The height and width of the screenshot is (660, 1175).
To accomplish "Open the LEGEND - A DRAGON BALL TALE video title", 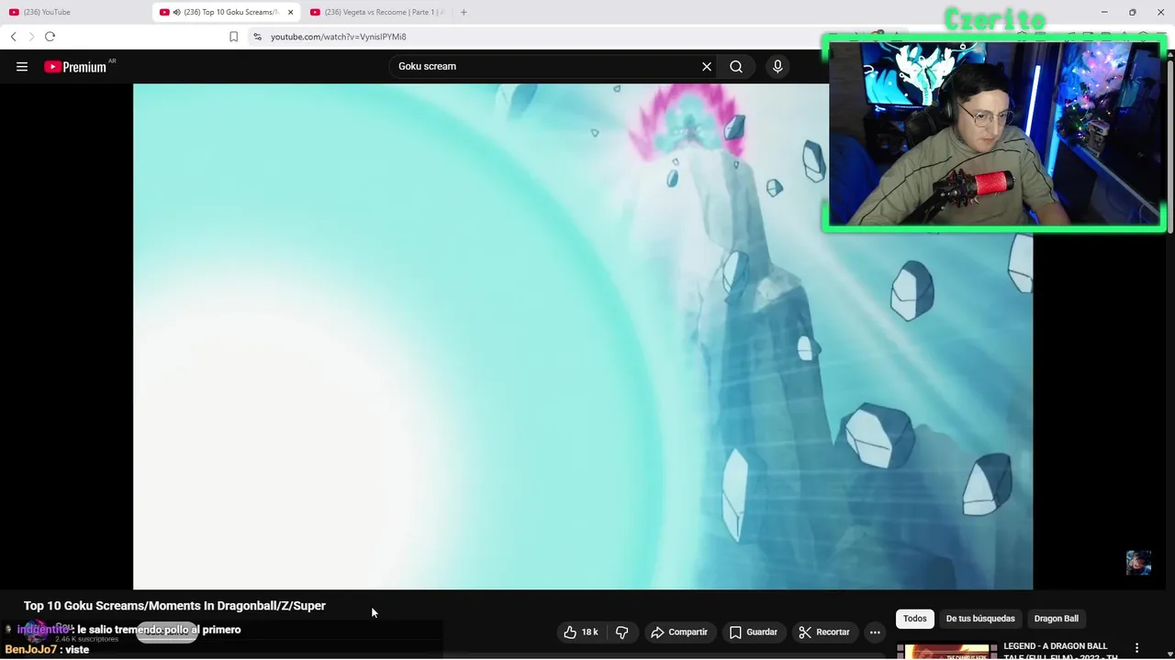I will coord(1060,651).
